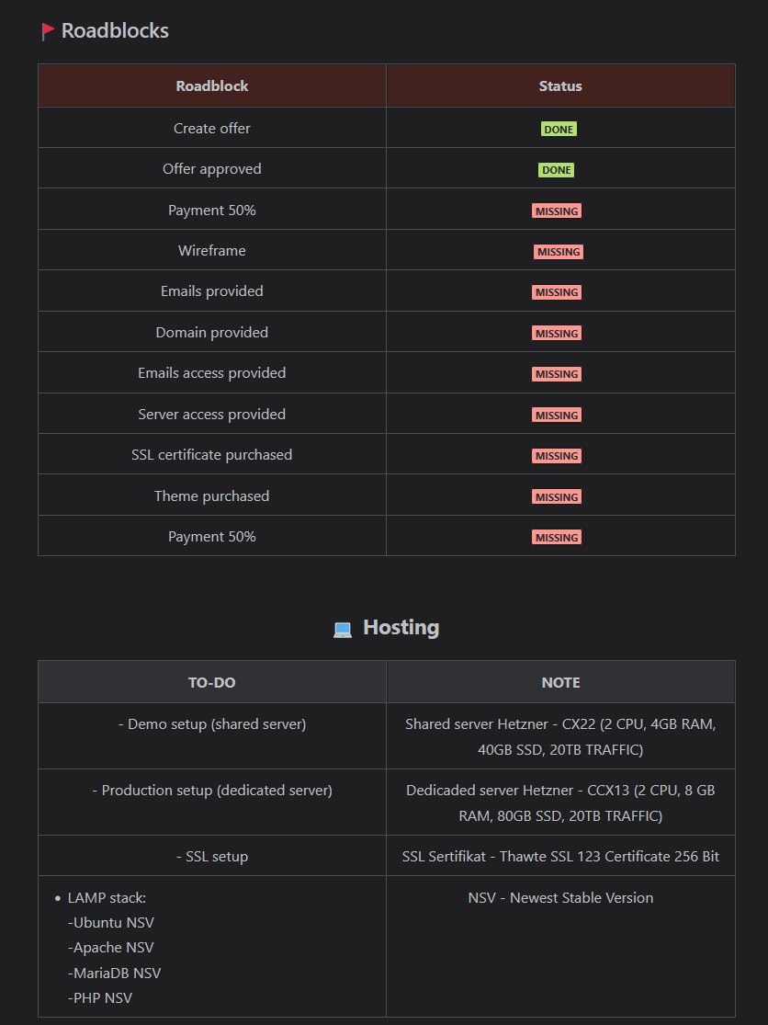Image resolution: width=768 pixels, height=1025 pixels.
Task: Click the Production setup (dedicated server) cell
Action: click(212, 803)
